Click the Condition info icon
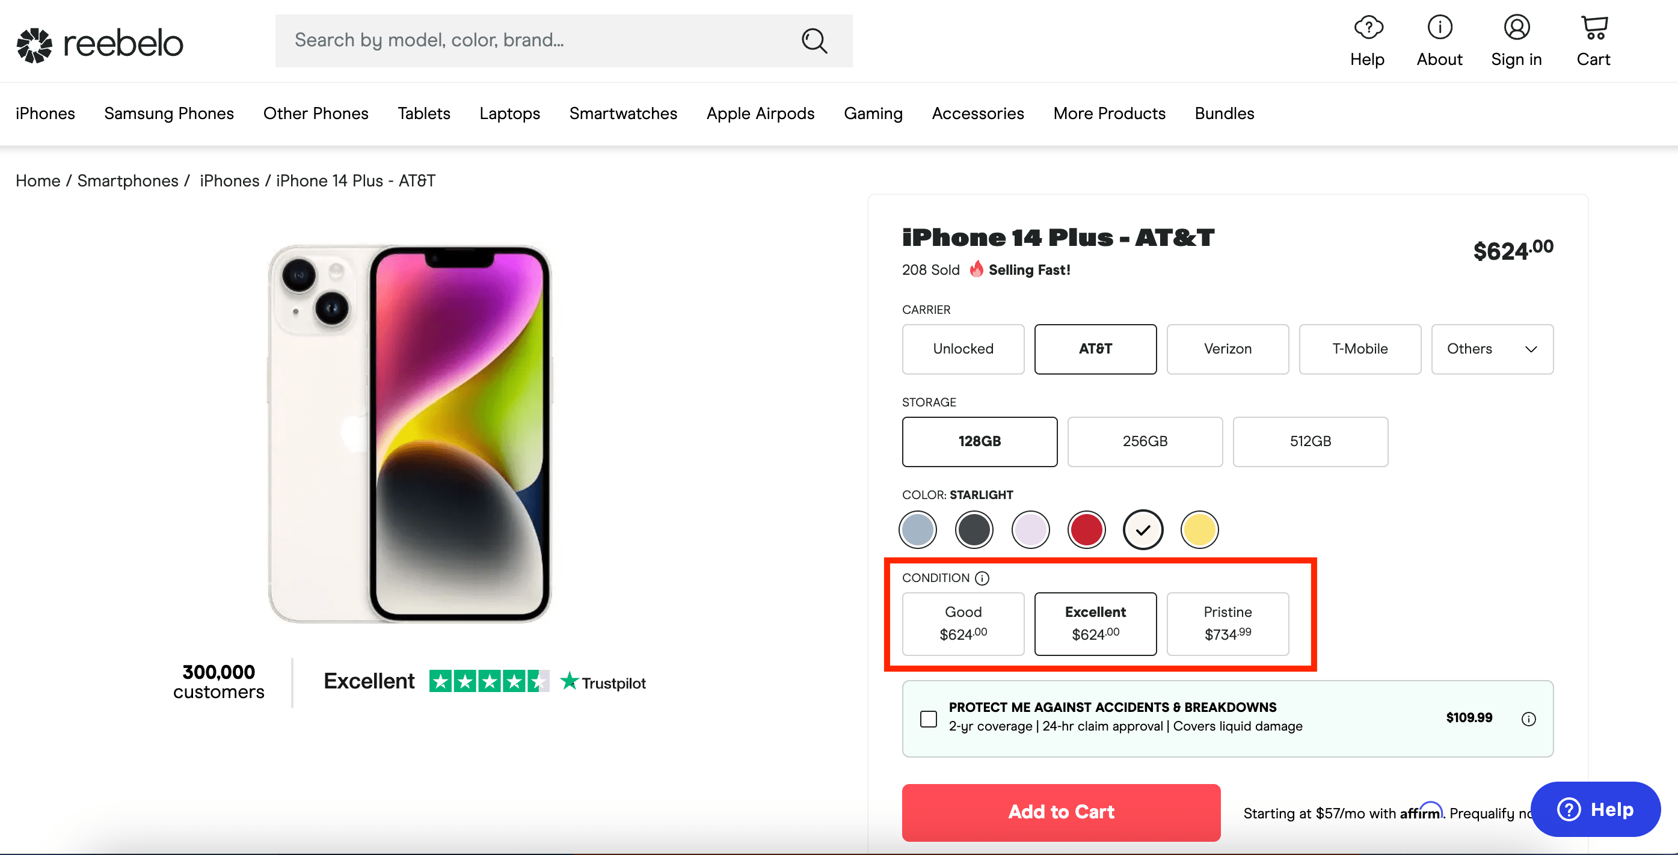Viewport: 1678px width, 855px height. (x=982, y=578)
